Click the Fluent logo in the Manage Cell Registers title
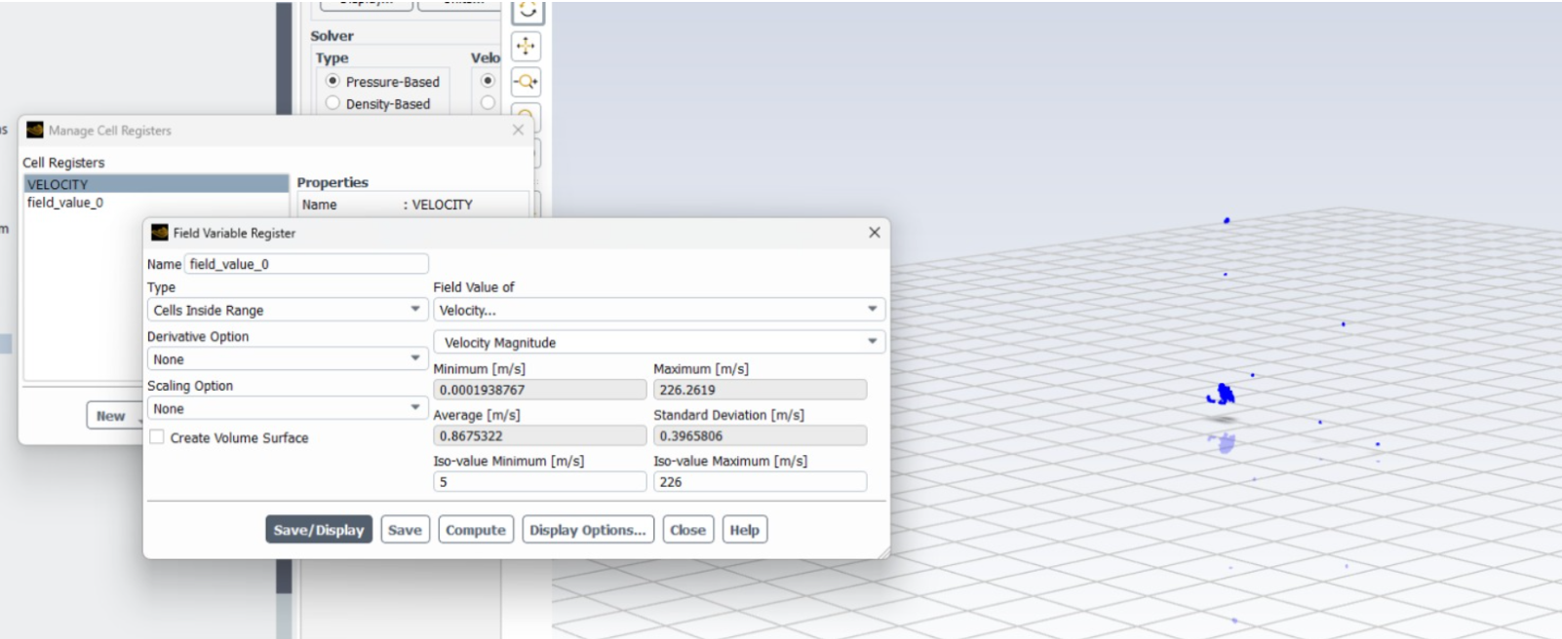 [35, 130]
